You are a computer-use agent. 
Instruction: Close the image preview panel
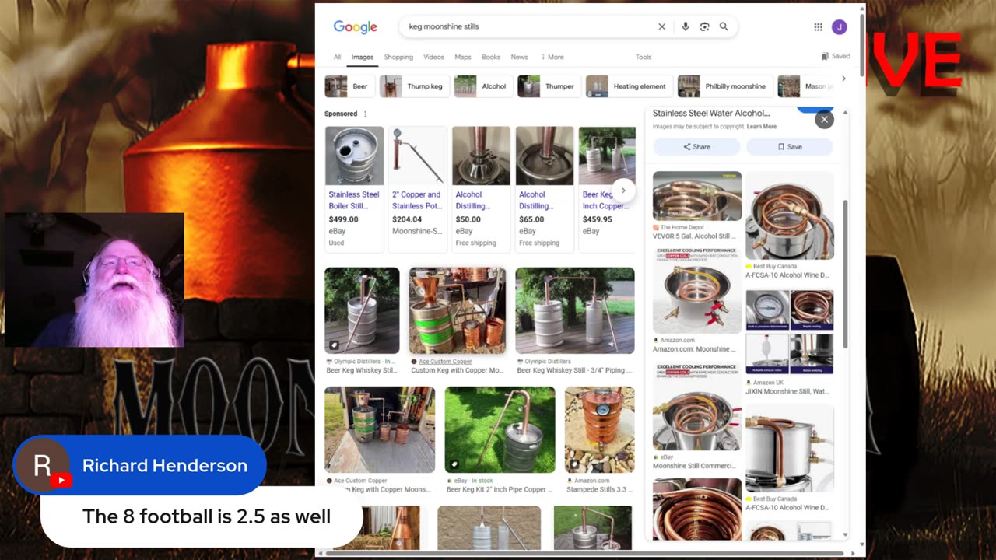(x=824, y=119)
